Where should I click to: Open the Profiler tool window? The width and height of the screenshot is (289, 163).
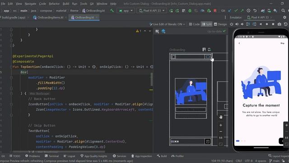pos(177,156)
